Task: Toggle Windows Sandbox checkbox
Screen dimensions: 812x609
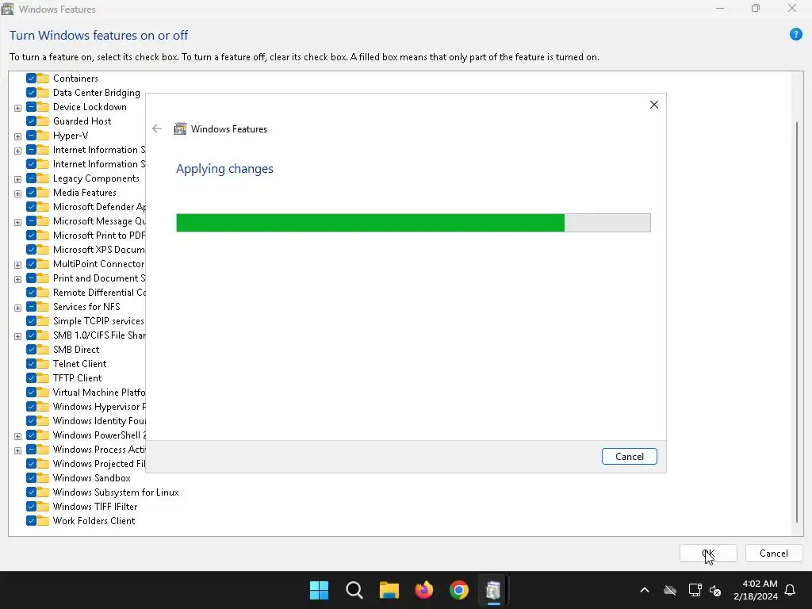Action: click(31, 478)
